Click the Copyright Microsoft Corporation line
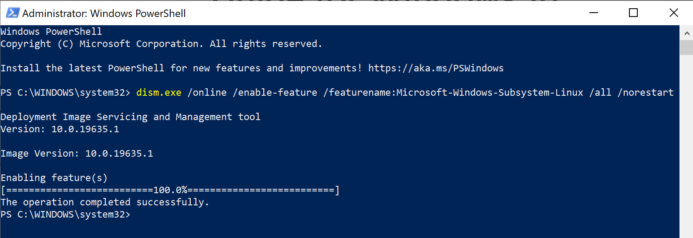The image size is (693, 238). click(x=161, y=44)
